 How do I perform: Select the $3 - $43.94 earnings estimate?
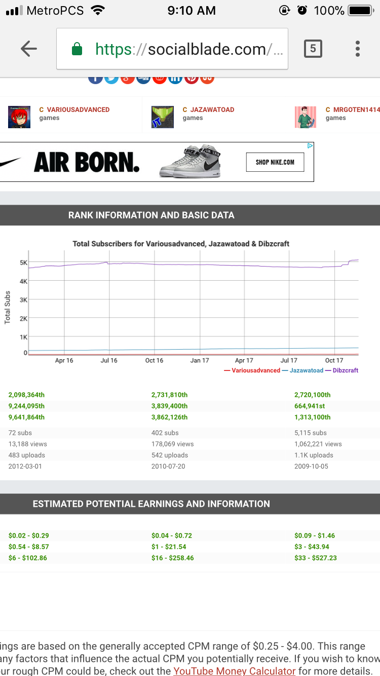point(312,547)
